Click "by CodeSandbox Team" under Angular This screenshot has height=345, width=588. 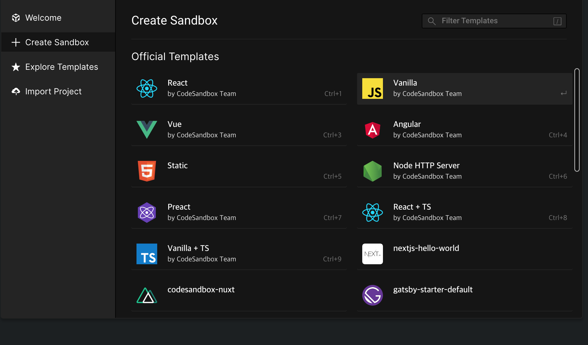tap(428, 135)
